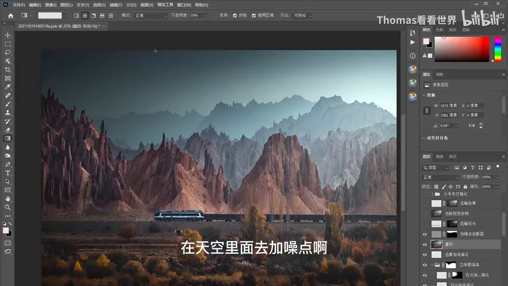
Task: Lock transparent pixels icon
Action: 436,186
